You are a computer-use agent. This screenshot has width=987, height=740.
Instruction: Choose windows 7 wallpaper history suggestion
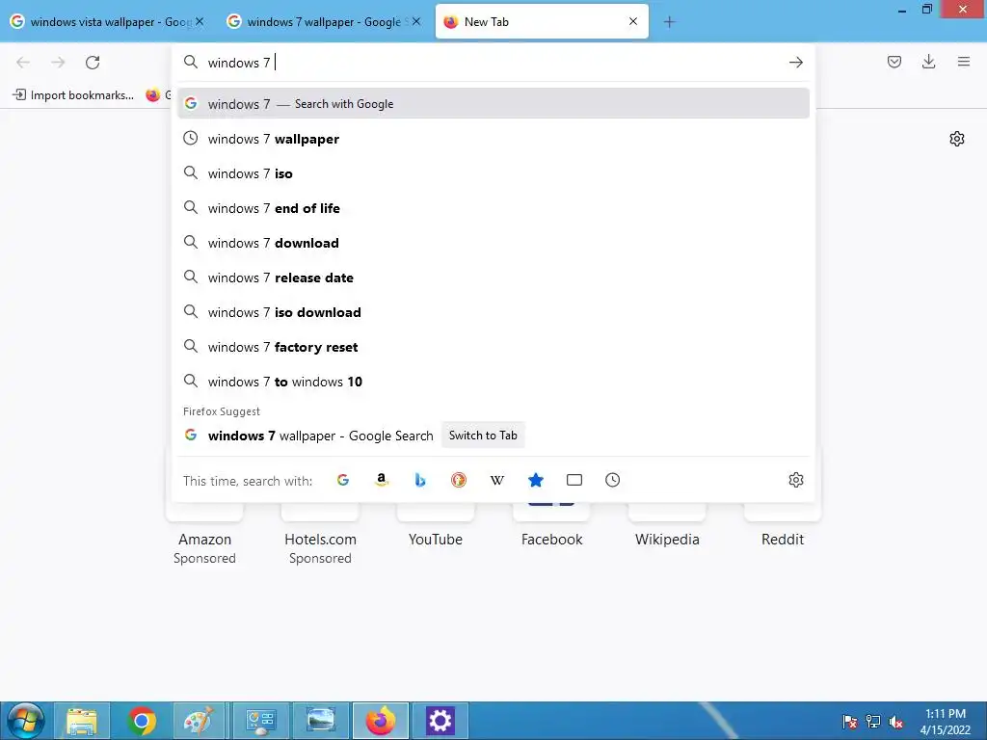click(493, 139)
